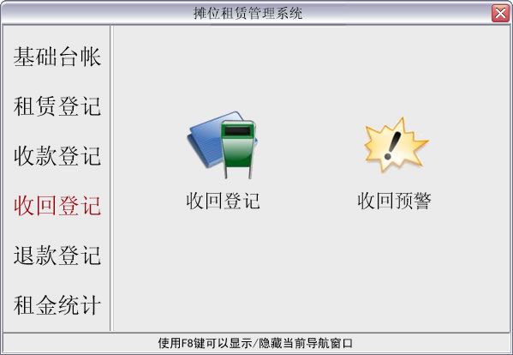Viewport: 513px width, 355px height.
Task: Click the black exclamation mark of 收回预警
Action: point(392,146)
